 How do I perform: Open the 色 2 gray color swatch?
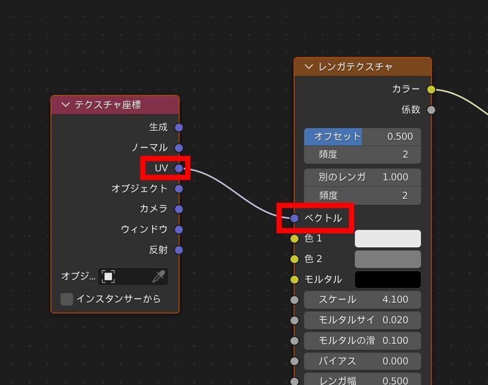click(388, 259)
